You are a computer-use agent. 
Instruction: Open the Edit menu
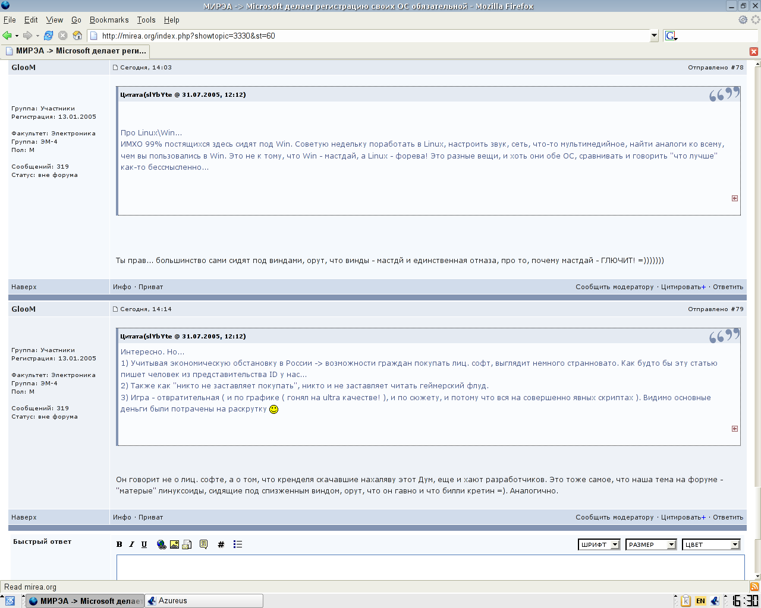click(31, 20)
